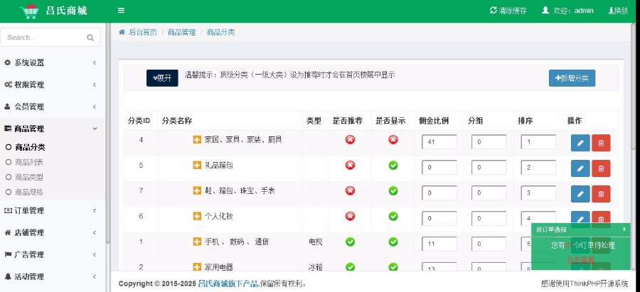Delete category 鞋、箱包、珠宝、手表 with trash icon
The image size is (640, 292).
coord(601,194)
